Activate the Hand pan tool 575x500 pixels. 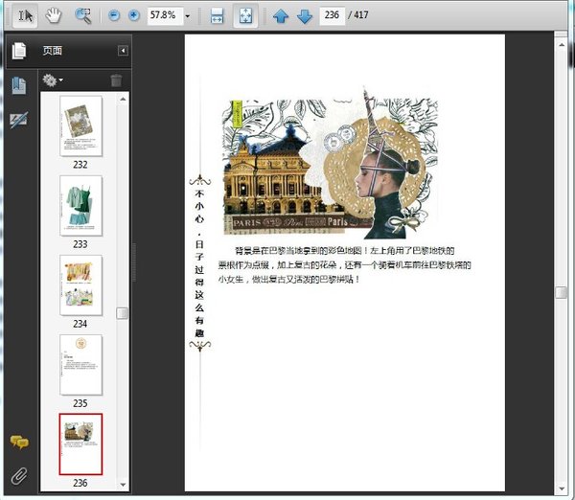[55, 15]
